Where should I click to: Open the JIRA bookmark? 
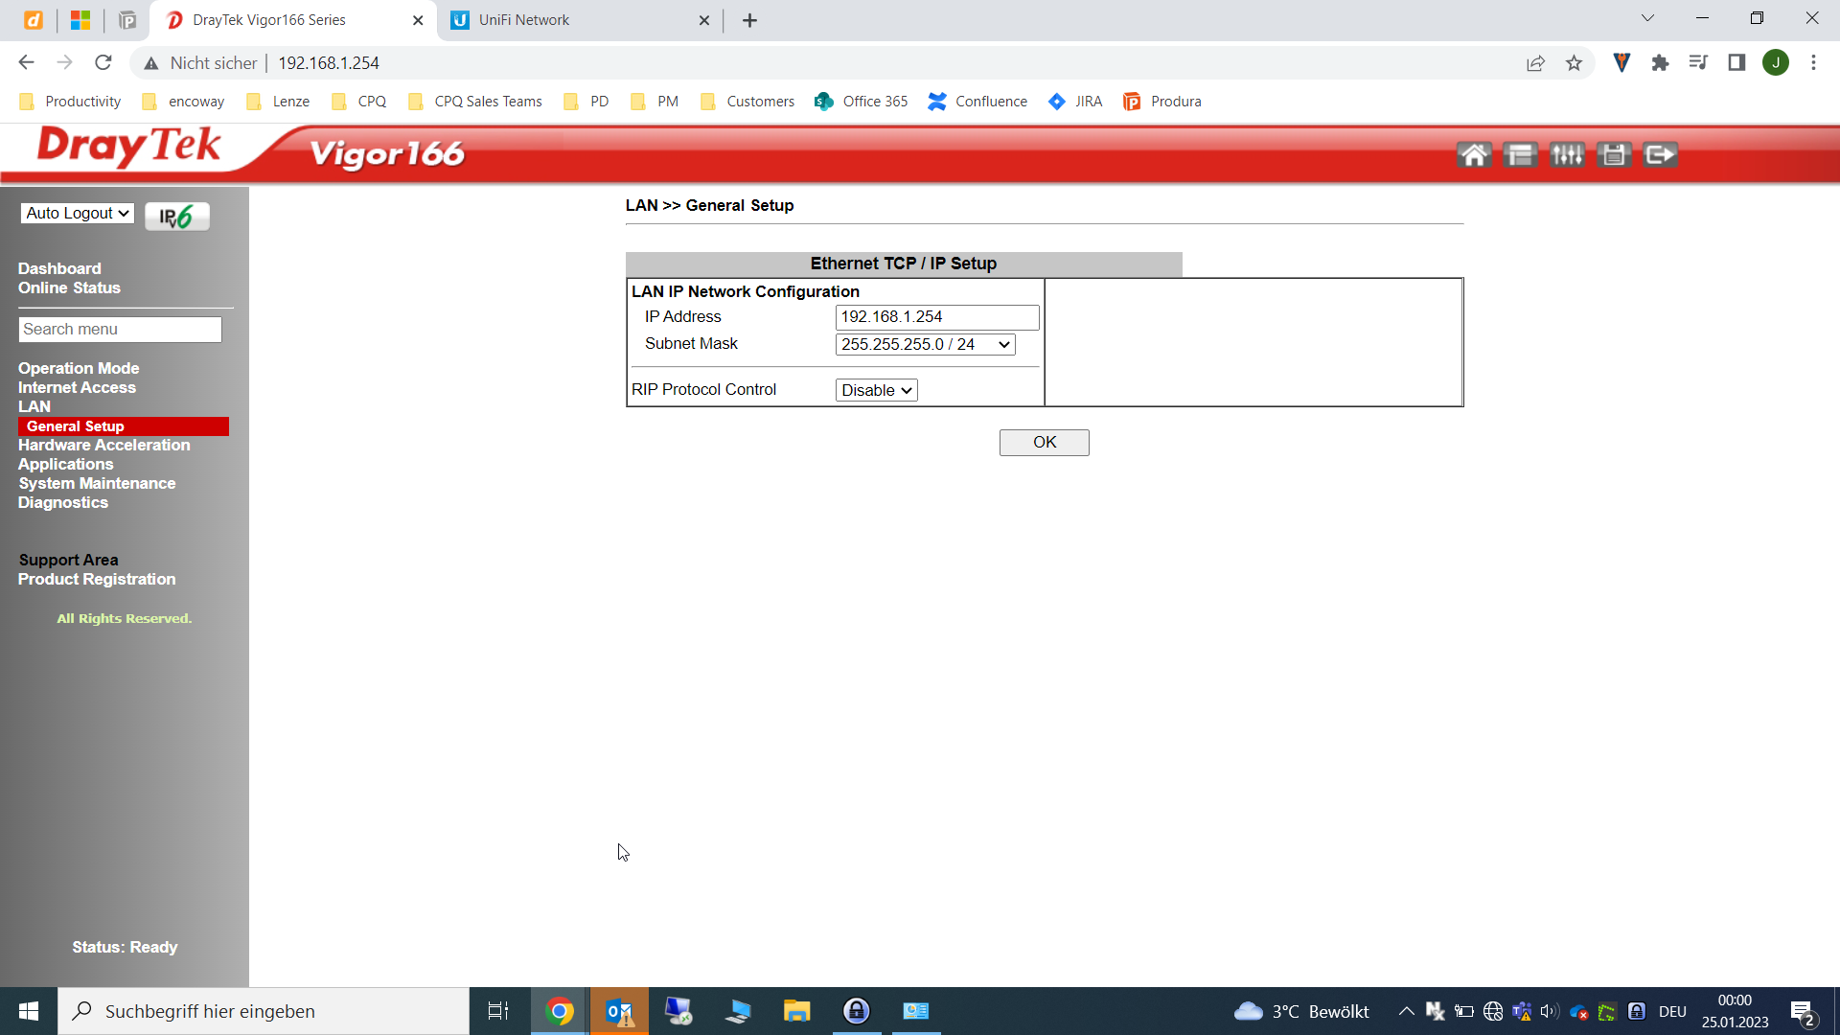[x=1075, y=102]
